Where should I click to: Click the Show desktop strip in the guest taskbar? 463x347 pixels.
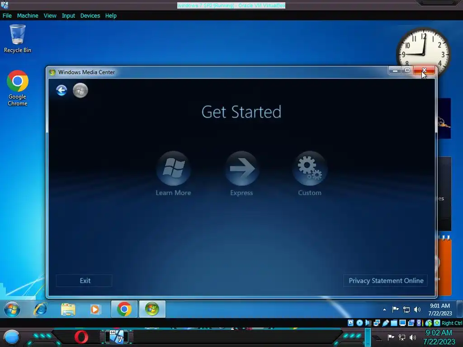[459, 309]
